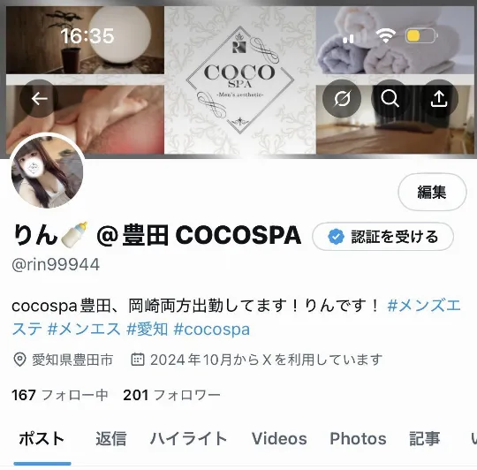Tap the blue verified badge icon
Viewport: 477px width, 470px height.
pyautogui.click(x=336, y=237)
